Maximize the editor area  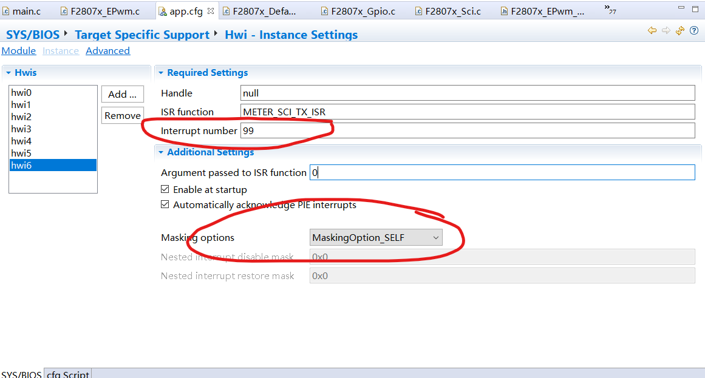(x=695, y=9)
